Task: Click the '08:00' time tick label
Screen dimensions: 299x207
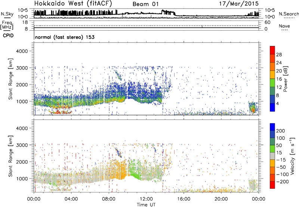Action: pyautogui.click(x=109, y=199)
